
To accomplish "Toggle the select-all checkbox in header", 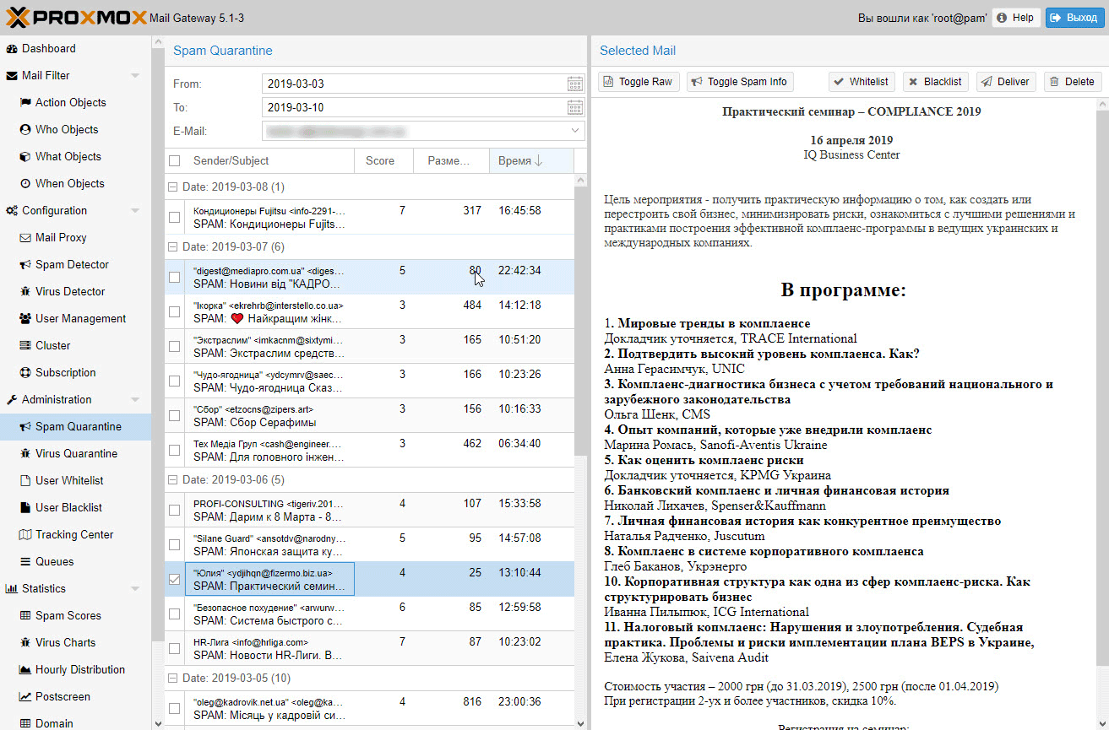I will click(x=174, y=160).
